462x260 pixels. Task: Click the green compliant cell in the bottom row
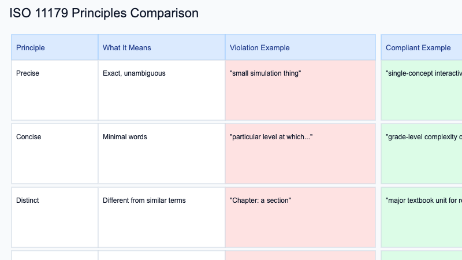click(x=422, y=255)
